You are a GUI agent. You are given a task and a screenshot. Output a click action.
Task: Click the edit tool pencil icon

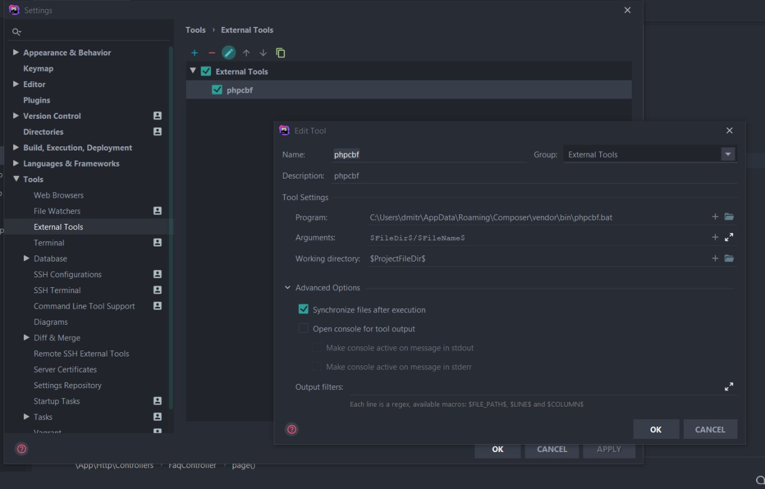point(229,53)
